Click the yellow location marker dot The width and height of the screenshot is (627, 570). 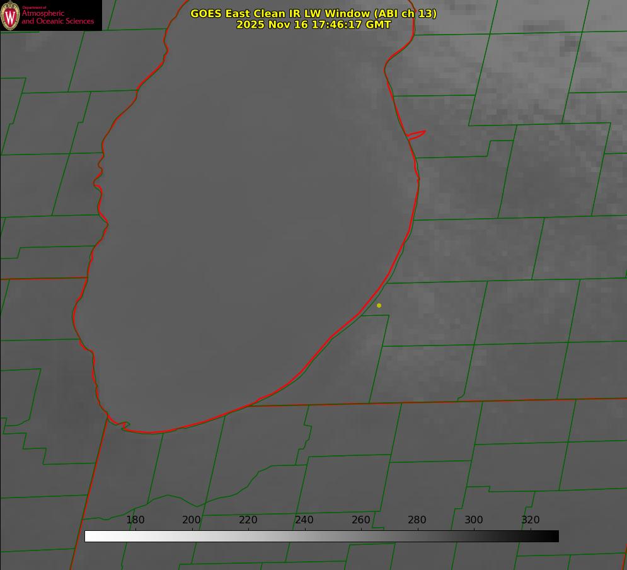[x=379, y=305]
